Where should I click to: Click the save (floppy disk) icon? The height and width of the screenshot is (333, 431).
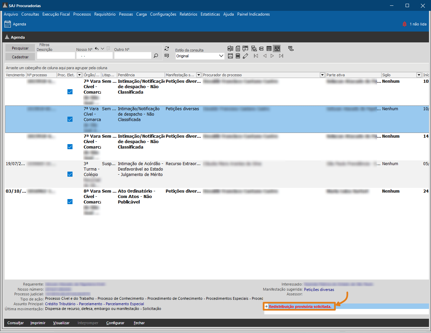coord(230,56)
